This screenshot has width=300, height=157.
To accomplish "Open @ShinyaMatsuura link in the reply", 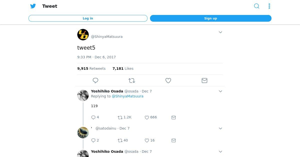I will [x=127, y=96].
